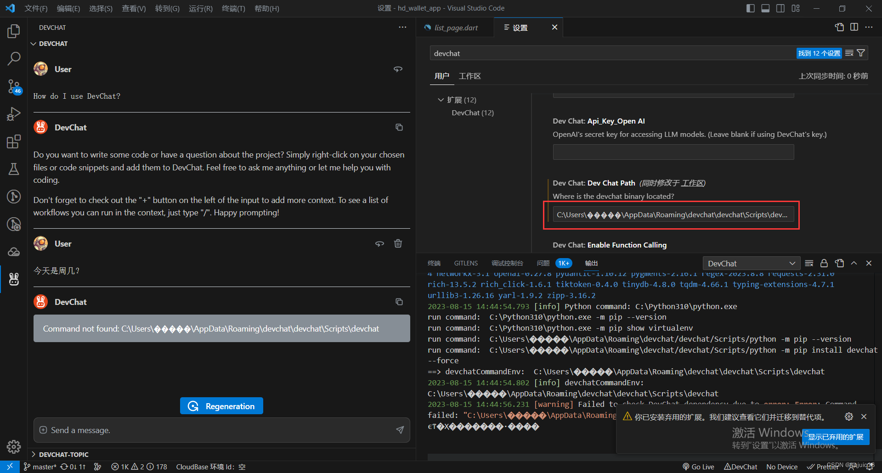Copy the first DevChat reply
This screenshot has width=882, height=473.
pos(399,127)
